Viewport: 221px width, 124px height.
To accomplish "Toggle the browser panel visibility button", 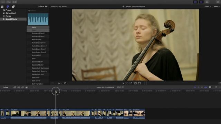I will [195, 2].
